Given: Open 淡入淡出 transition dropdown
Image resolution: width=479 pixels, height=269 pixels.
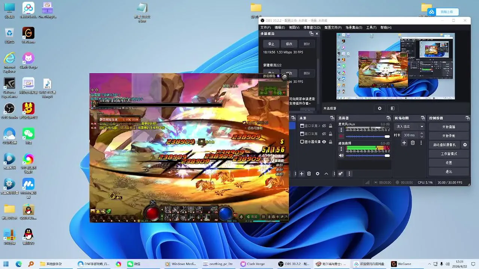Looking at the screenshot, I should (410, 127).
